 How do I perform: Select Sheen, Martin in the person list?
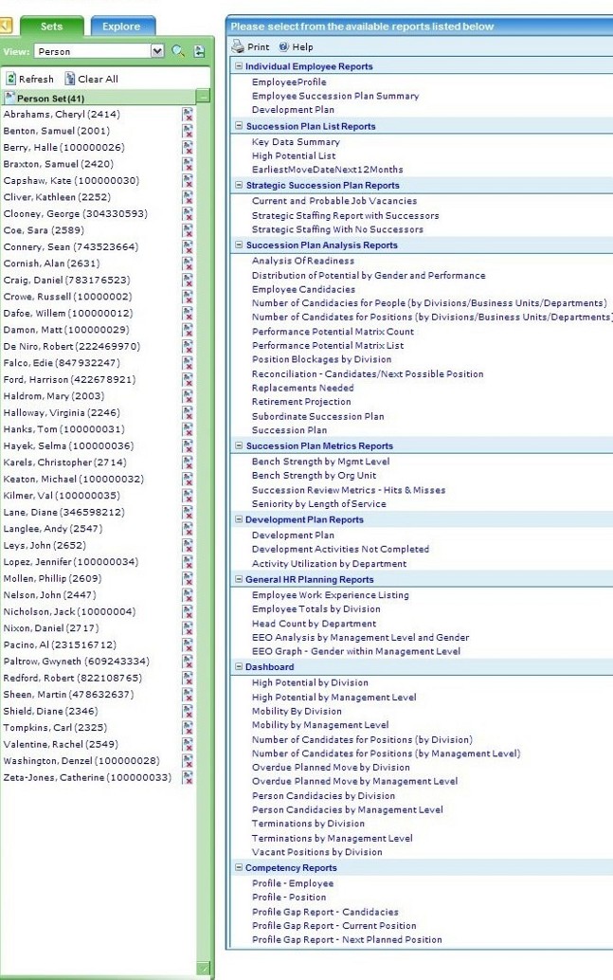[69, 695]
